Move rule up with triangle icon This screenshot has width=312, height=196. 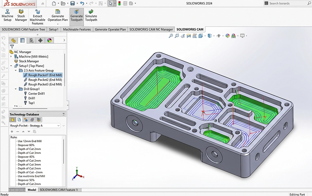(x=23, y=131)
